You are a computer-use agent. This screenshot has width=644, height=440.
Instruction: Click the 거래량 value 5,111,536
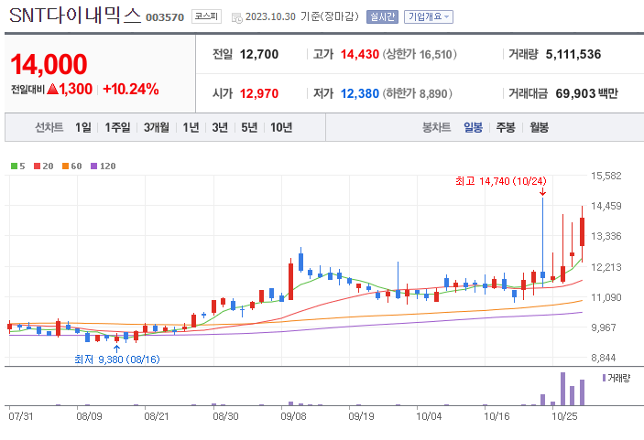[573, 54]
